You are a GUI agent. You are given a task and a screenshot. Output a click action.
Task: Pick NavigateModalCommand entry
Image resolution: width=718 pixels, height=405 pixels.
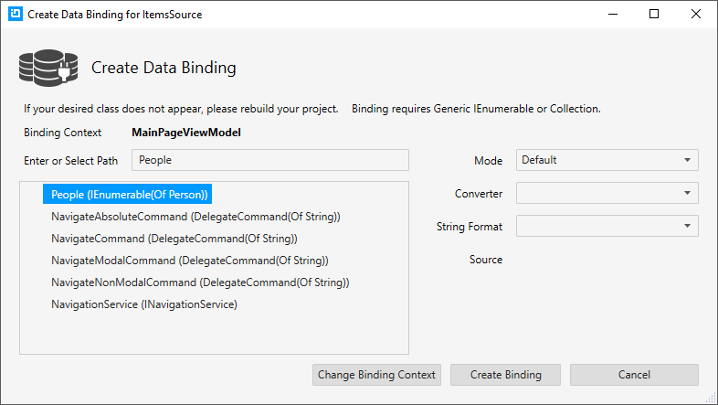coord(189,261)
